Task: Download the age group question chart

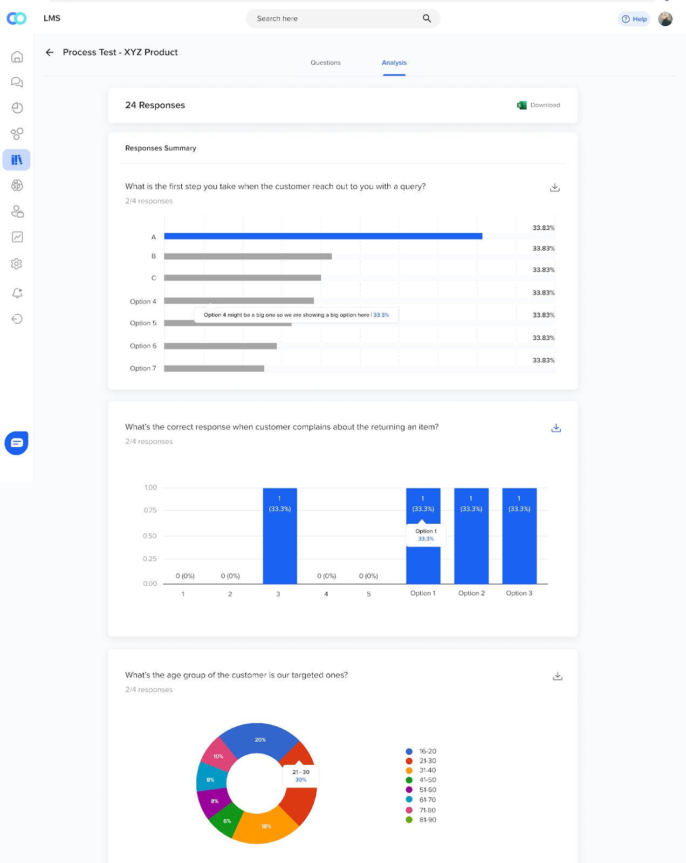Action: coord(558,676)
